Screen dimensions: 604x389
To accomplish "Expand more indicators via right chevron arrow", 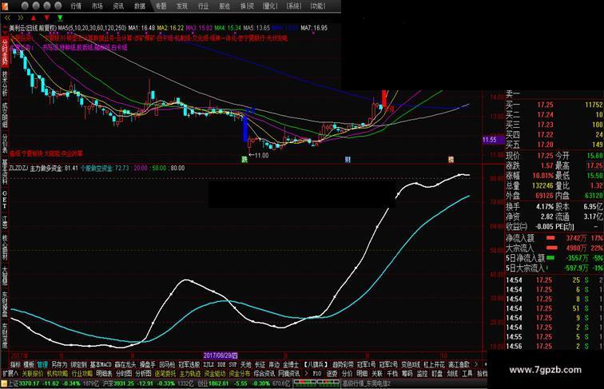I will tap(476, 364).
